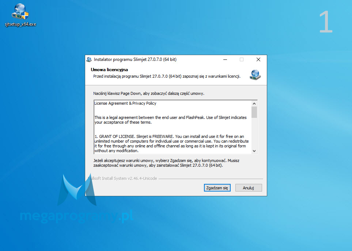Screen dimensions: 352x251
Task: Click the "Nullsoft Install System v2.46.4-Unicode" label
Action: [x=122, y=179]
